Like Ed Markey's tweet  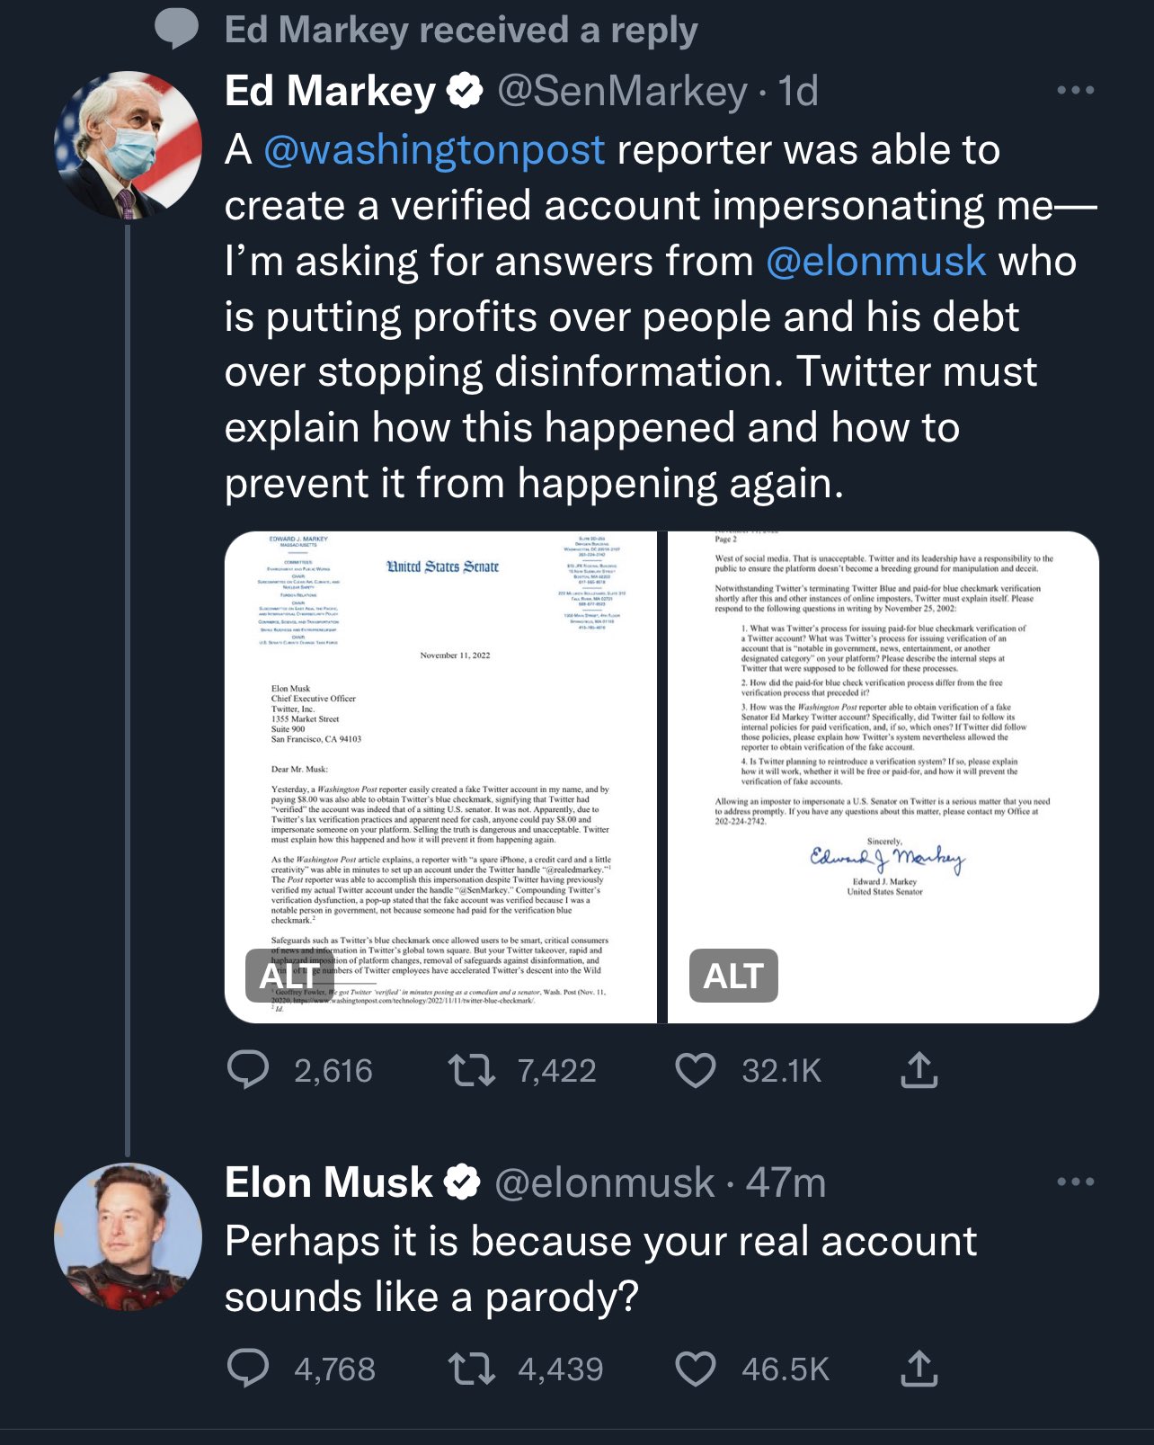point(695,1070)
